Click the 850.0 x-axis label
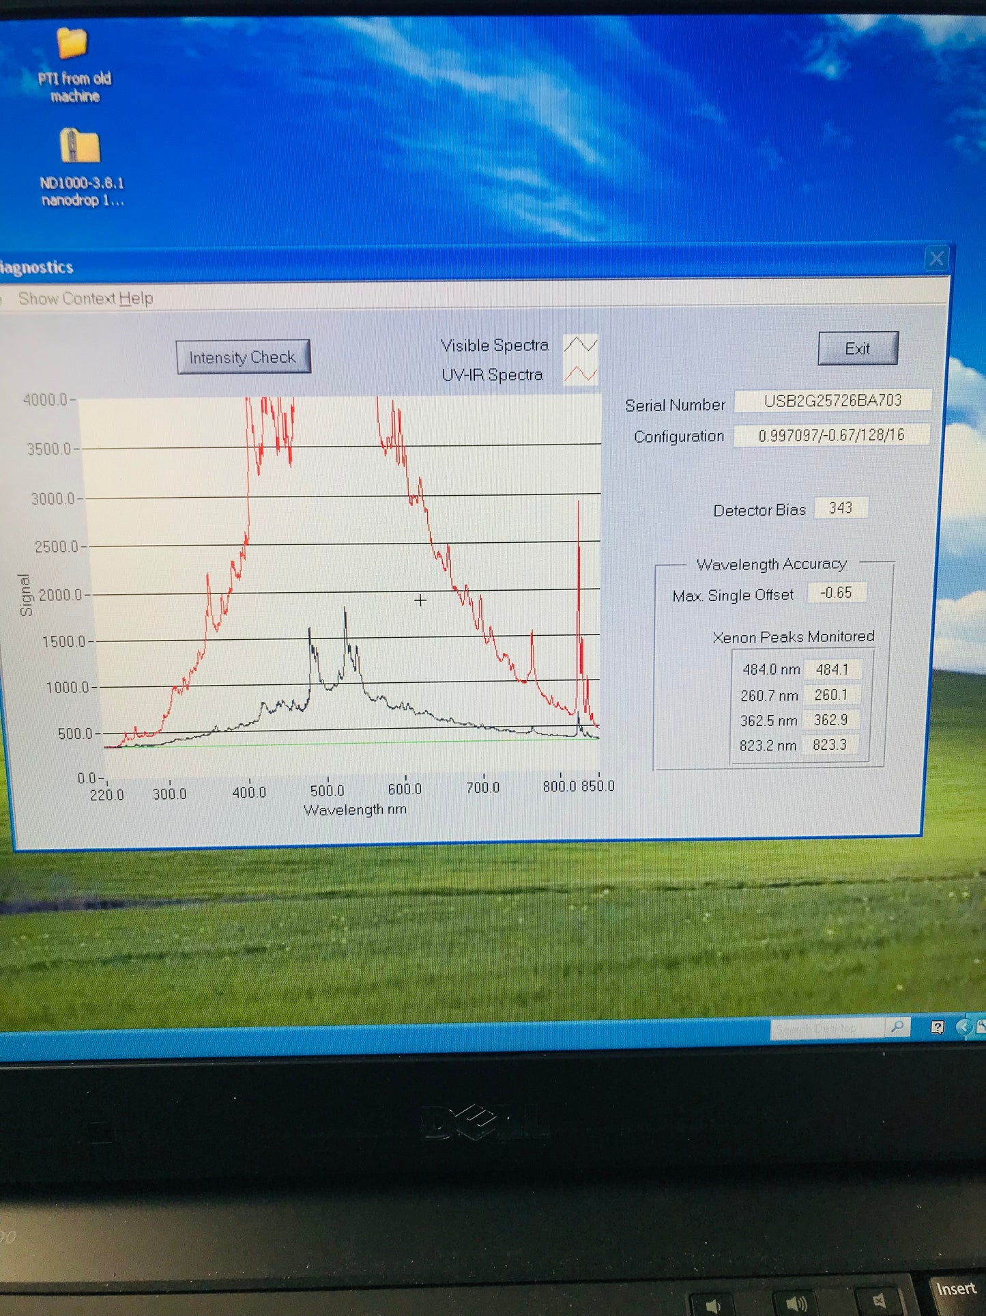The image size is (986, 1316). pos(598,786)
